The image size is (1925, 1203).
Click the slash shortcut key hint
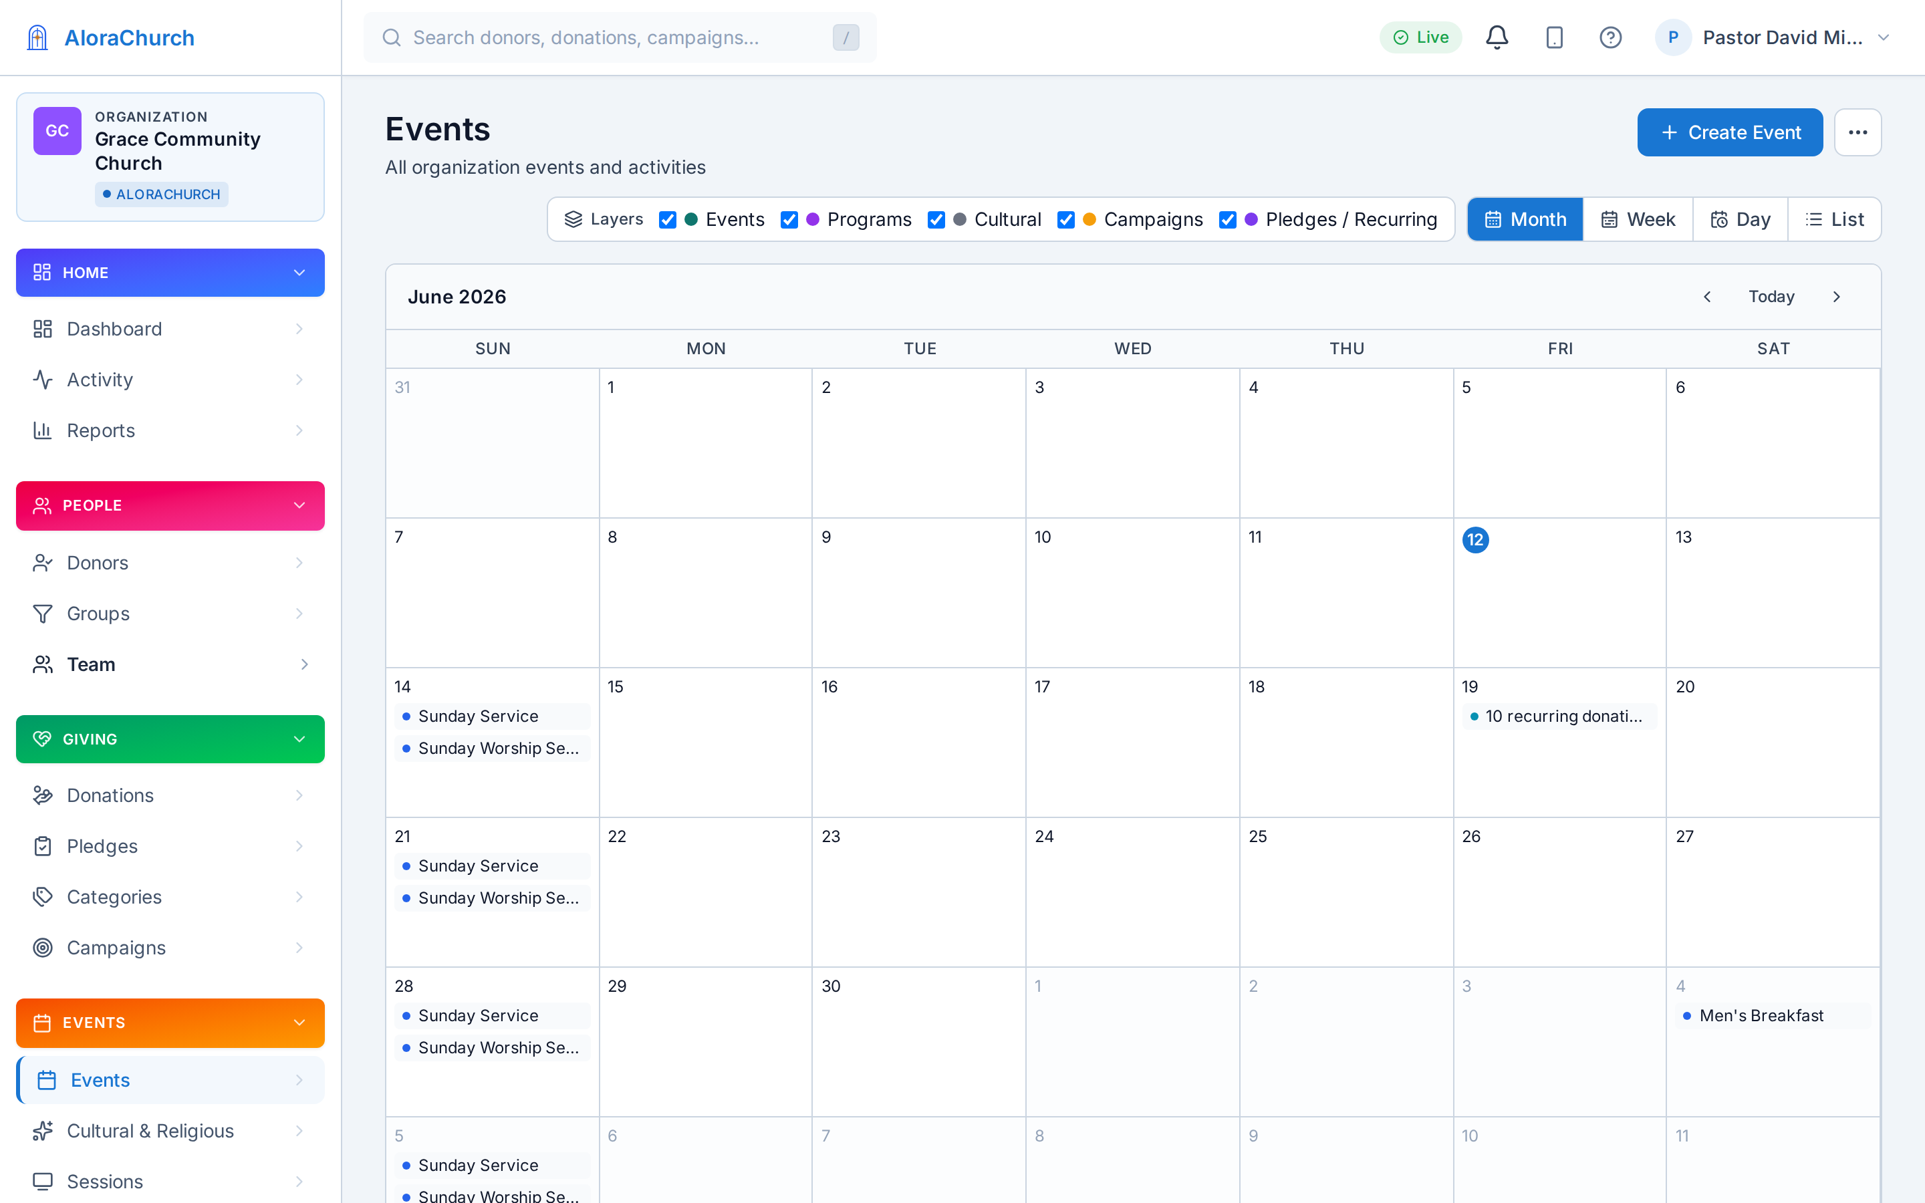pos(846,37)
